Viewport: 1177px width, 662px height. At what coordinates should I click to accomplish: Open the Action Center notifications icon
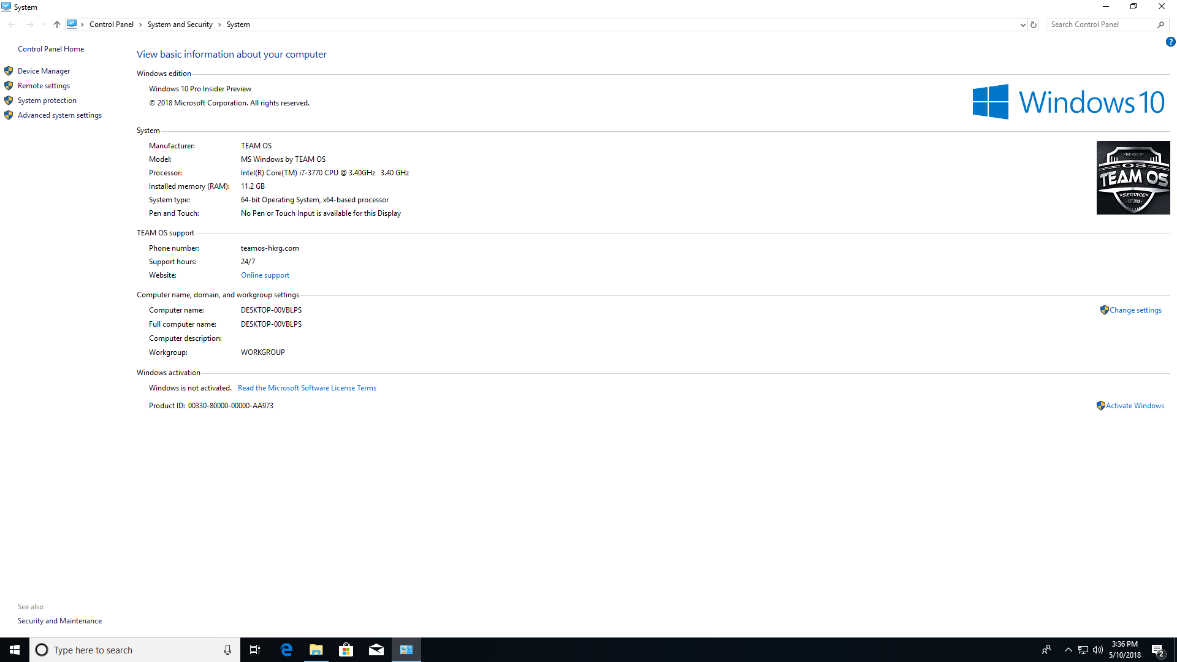click(x=1158, y=650)
